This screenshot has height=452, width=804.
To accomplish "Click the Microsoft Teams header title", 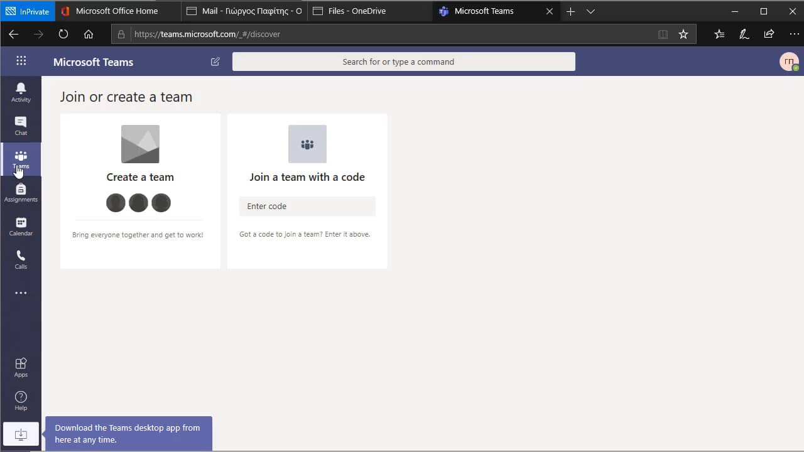I will [x=94, y=62].
